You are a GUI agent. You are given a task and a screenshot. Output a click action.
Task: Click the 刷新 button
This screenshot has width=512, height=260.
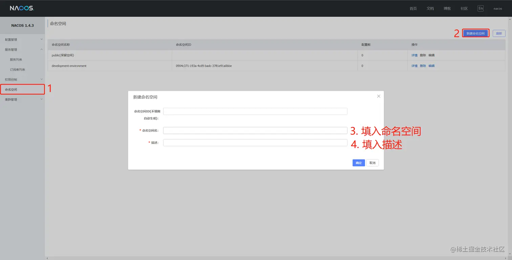click(x=499, y=33)
